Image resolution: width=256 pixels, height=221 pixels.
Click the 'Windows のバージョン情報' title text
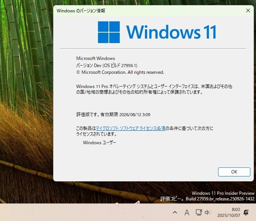click(81, 11)
